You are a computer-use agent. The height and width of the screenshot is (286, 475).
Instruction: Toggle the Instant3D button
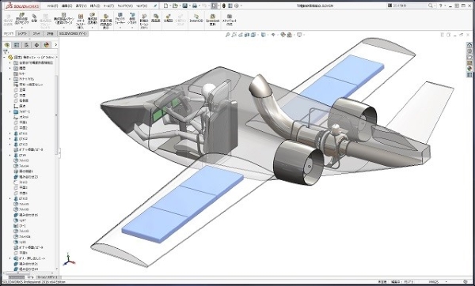(196, 18)
